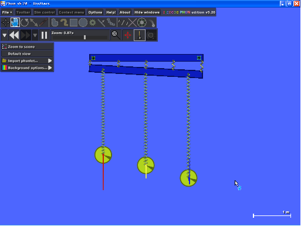Click the magnifier zoom tool icon
Viewport: 301px width, 226px height.
click(x=116, y=35)
